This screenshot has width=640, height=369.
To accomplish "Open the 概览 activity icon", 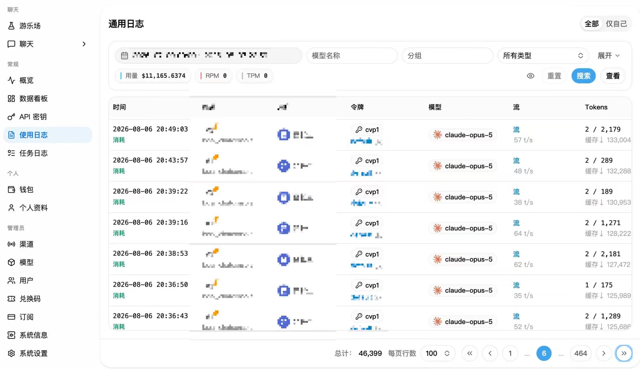I will point(11,80).
